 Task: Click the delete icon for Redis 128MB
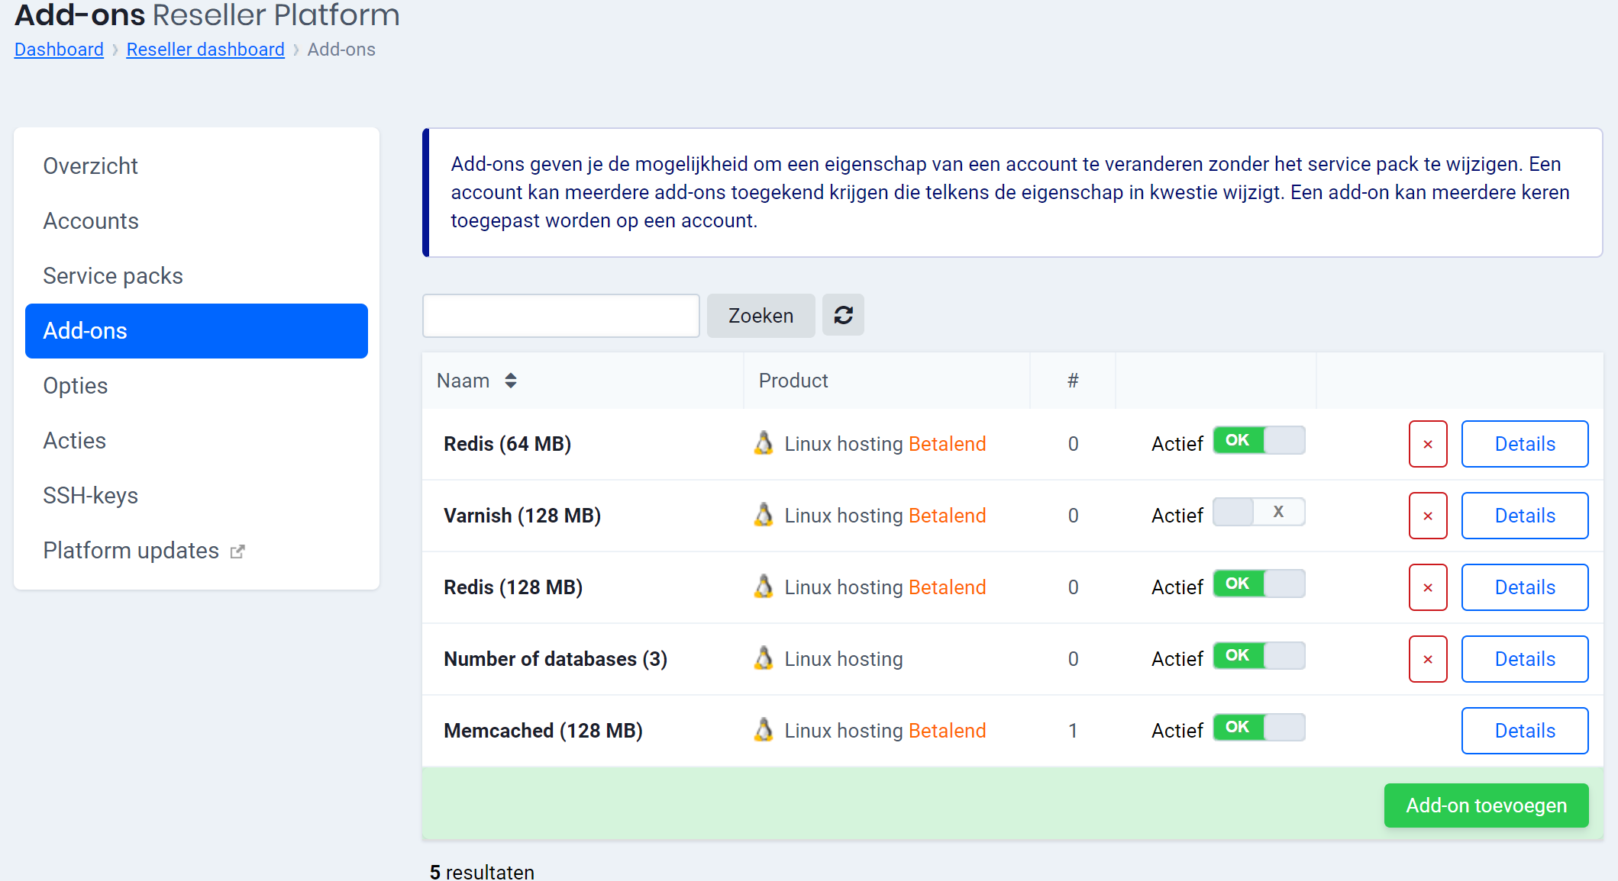pyautogui.click(x=1427, y=587)
